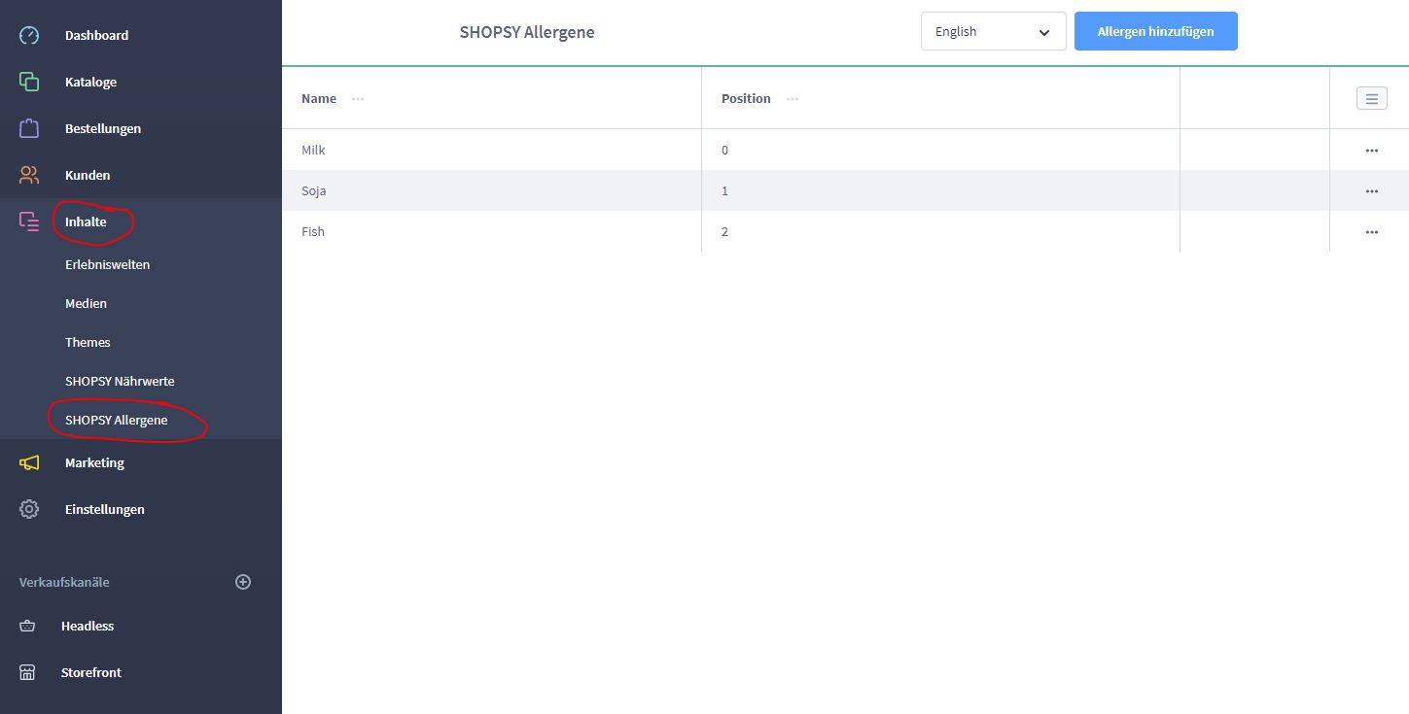
Task: Click the Inhalte content icon
Action: [x=29, y=221]
